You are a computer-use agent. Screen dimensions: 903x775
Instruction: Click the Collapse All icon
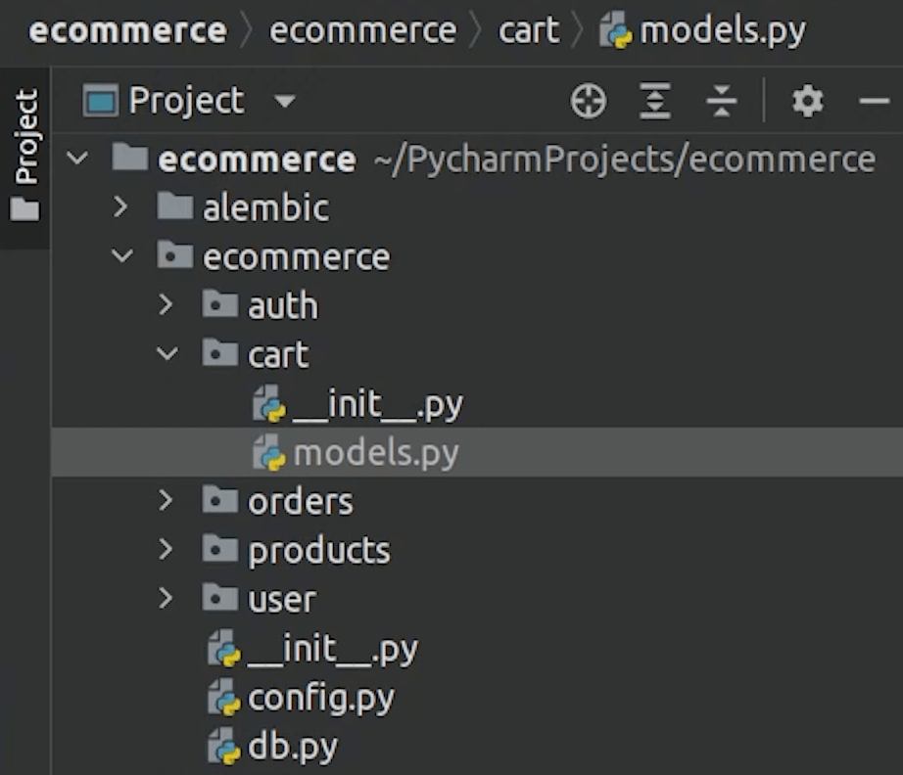coord(721,101)
